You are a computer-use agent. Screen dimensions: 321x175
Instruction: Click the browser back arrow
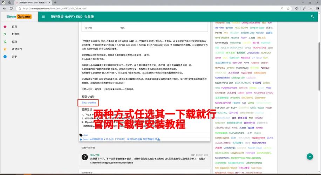(4, 8)
